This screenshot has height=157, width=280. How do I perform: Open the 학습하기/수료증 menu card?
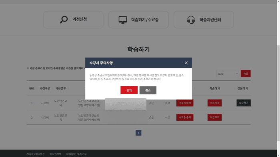pos(138,20)
